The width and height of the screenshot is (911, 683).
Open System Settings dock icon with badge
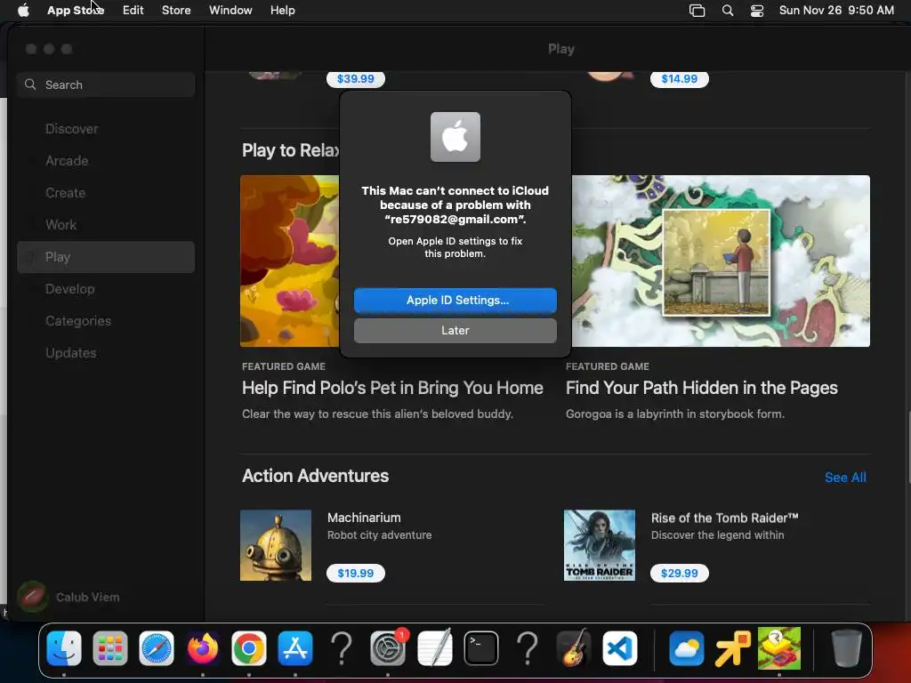coord(388,648)
